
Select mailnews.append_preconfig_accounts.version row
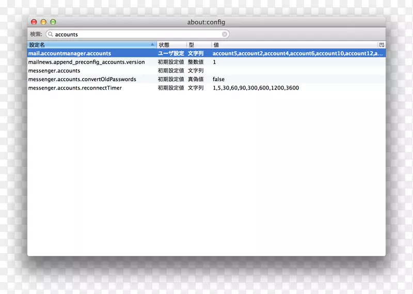coord(86,62)
